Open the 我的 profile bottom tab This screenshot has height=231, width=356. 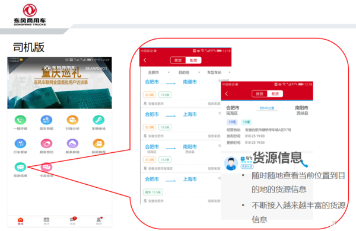99,221
